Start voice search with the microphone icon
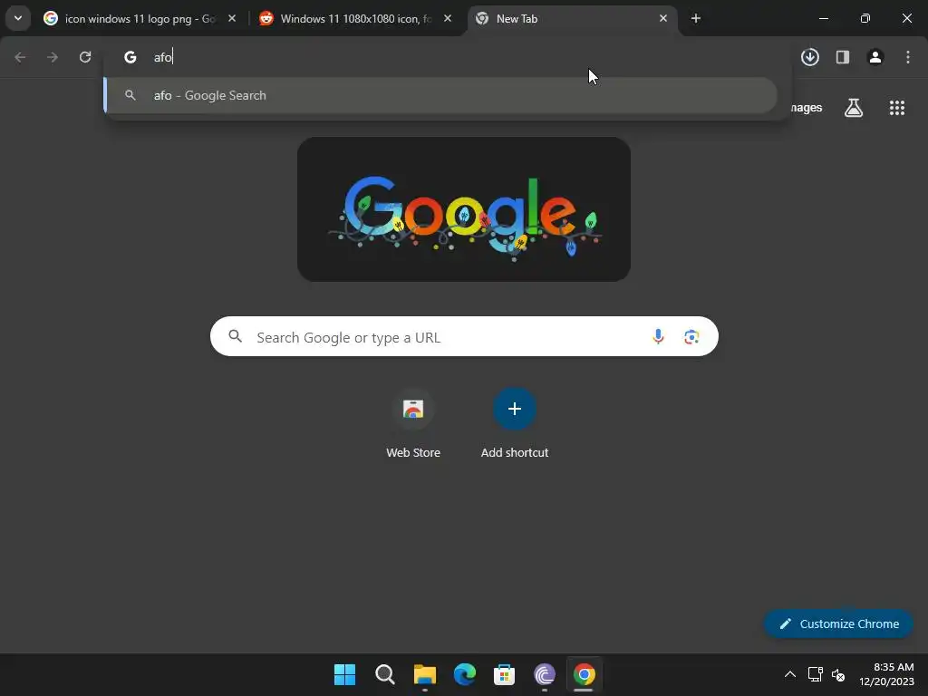Image resolution: width=928 pixels, height=696 pixels. pyautogui.click(x=658, y=337)
